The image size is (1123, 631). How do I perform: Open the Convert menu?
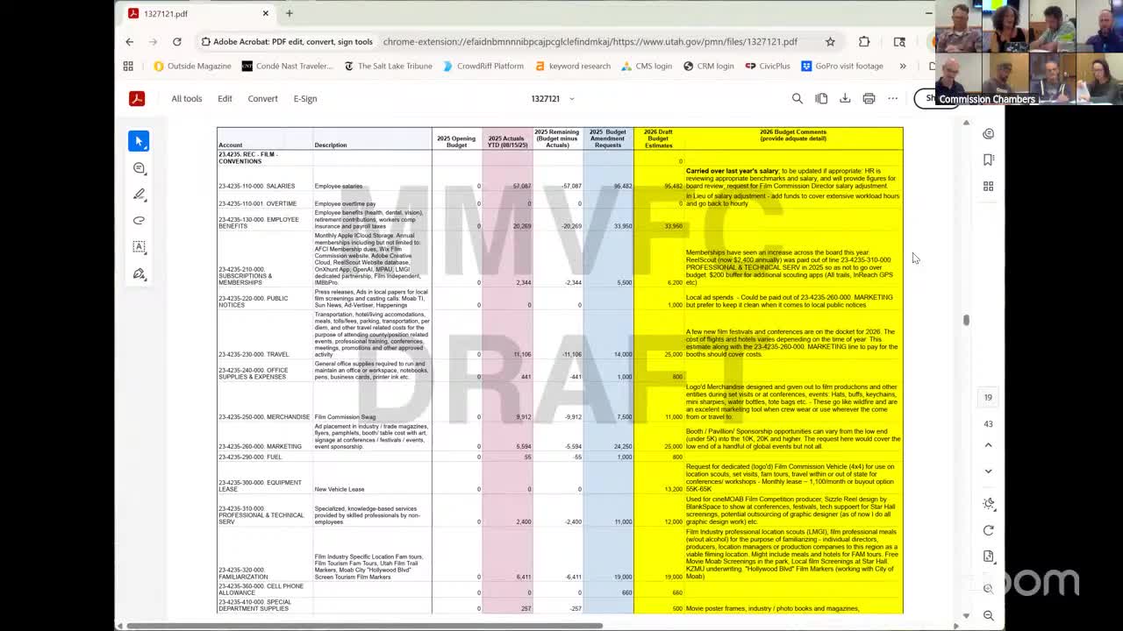tap(262, 99)
